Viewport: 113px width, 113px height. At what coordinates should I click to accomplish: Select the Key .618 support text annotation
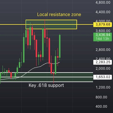[46, 85]
